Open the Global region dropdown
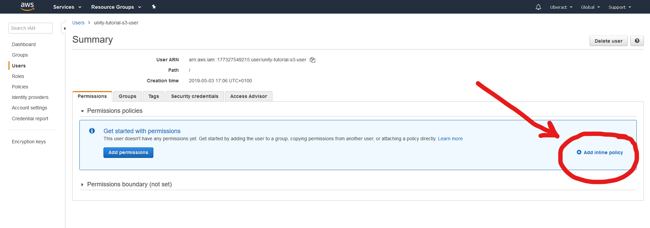Screen dimensions: 650x228 [x=590, y=7]
